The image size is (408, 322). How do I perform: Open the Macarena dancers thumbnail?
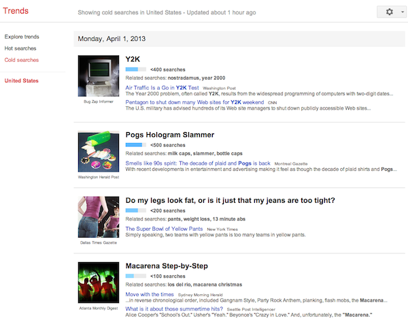[x=99, y=283]
